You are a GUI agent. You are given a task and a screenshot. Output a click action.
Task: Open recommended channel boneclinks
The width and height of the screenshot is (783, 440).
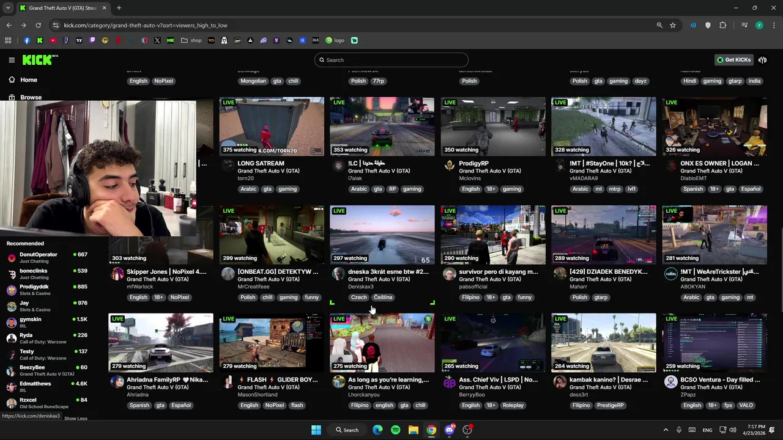click(46, 274)
